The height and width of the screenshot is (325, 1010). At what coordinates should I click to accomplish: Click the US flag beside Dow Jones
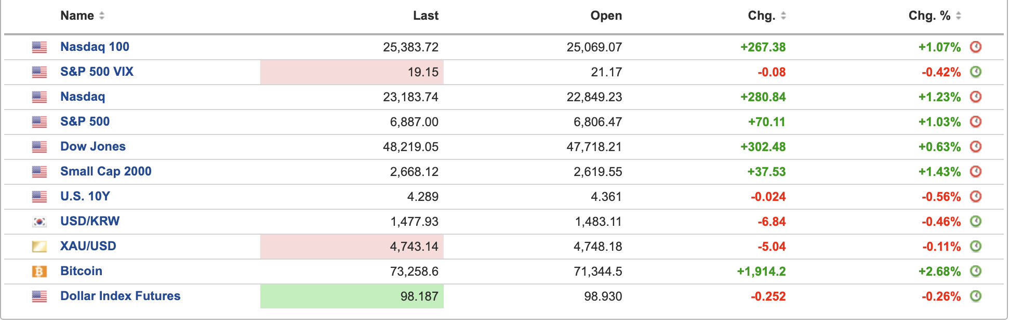click(x=39, y=147)
